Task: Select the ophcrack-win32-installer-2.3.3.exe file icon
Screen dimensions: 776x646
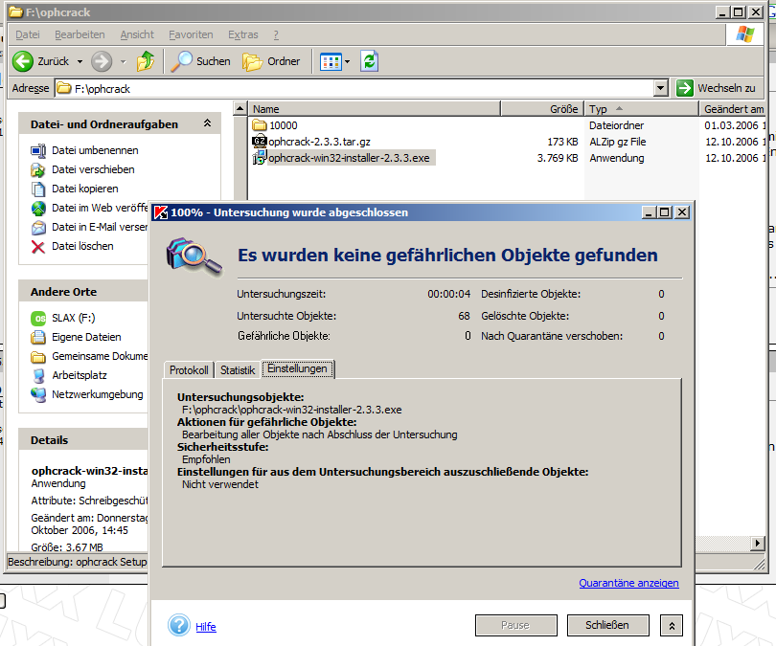Action: tap(260, 158)
